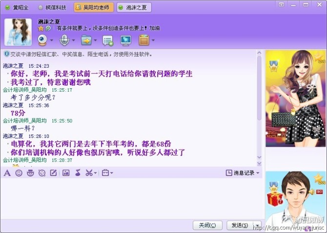The height and width of the screenshot is (233, 327).
Task: Open magic emoticons hat-face icon
Action: 30,173
